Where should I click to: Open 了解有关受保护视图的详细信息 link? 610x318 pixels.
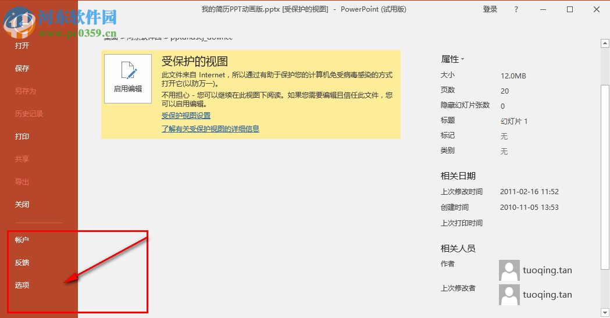pyautogui.click(x=211, y=128)
